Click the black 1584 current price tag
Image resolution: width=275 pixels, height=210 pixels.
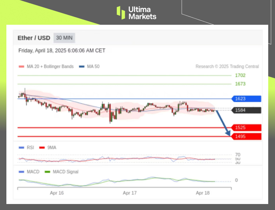(x=246, y=111)
